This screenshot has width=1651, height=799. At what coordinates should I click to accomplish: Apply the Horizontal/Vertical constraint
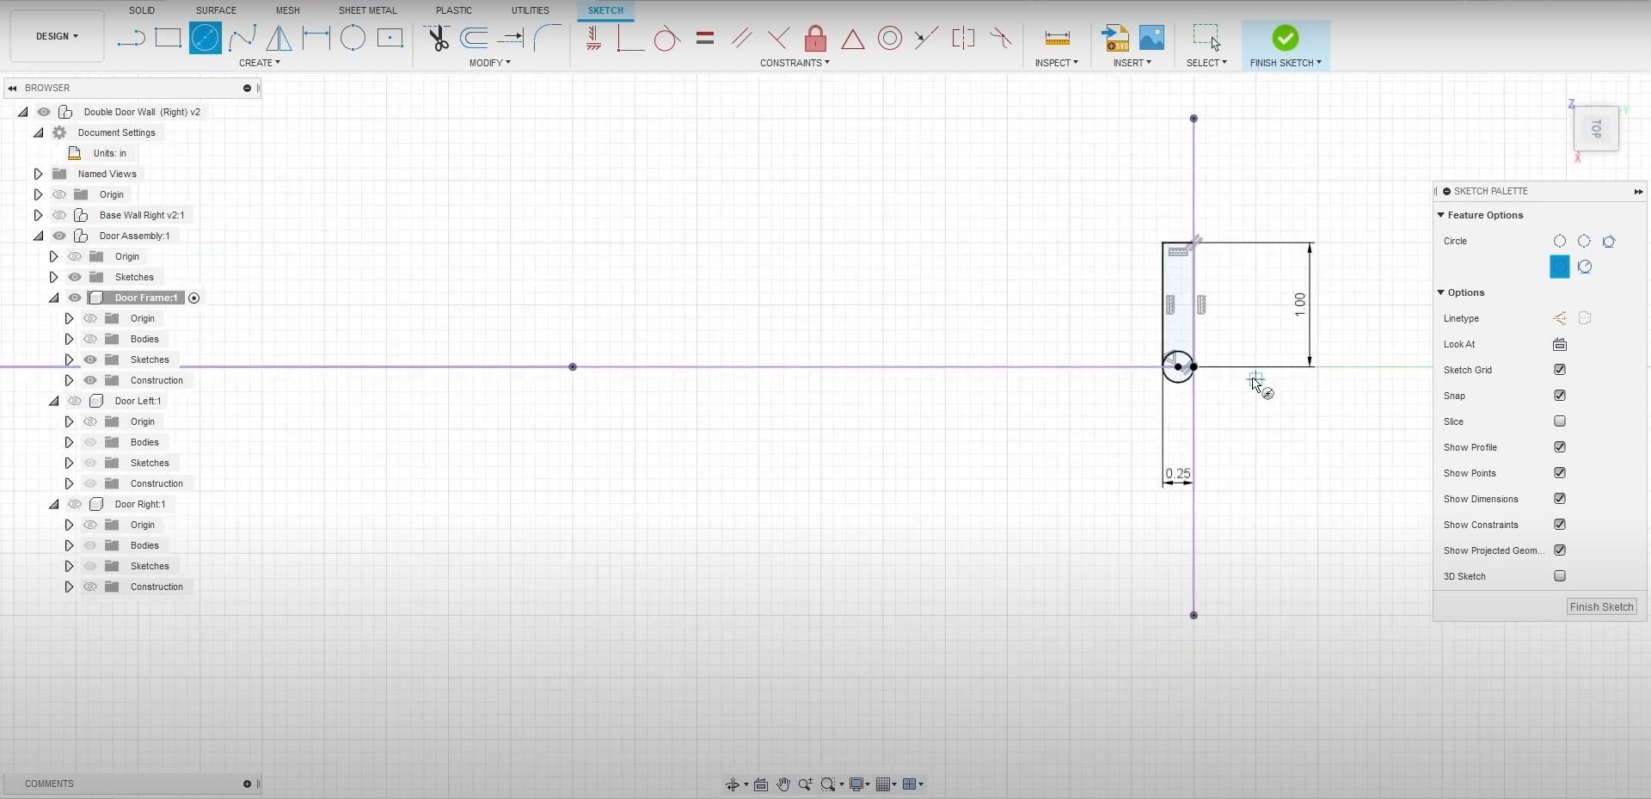point(593,38)
